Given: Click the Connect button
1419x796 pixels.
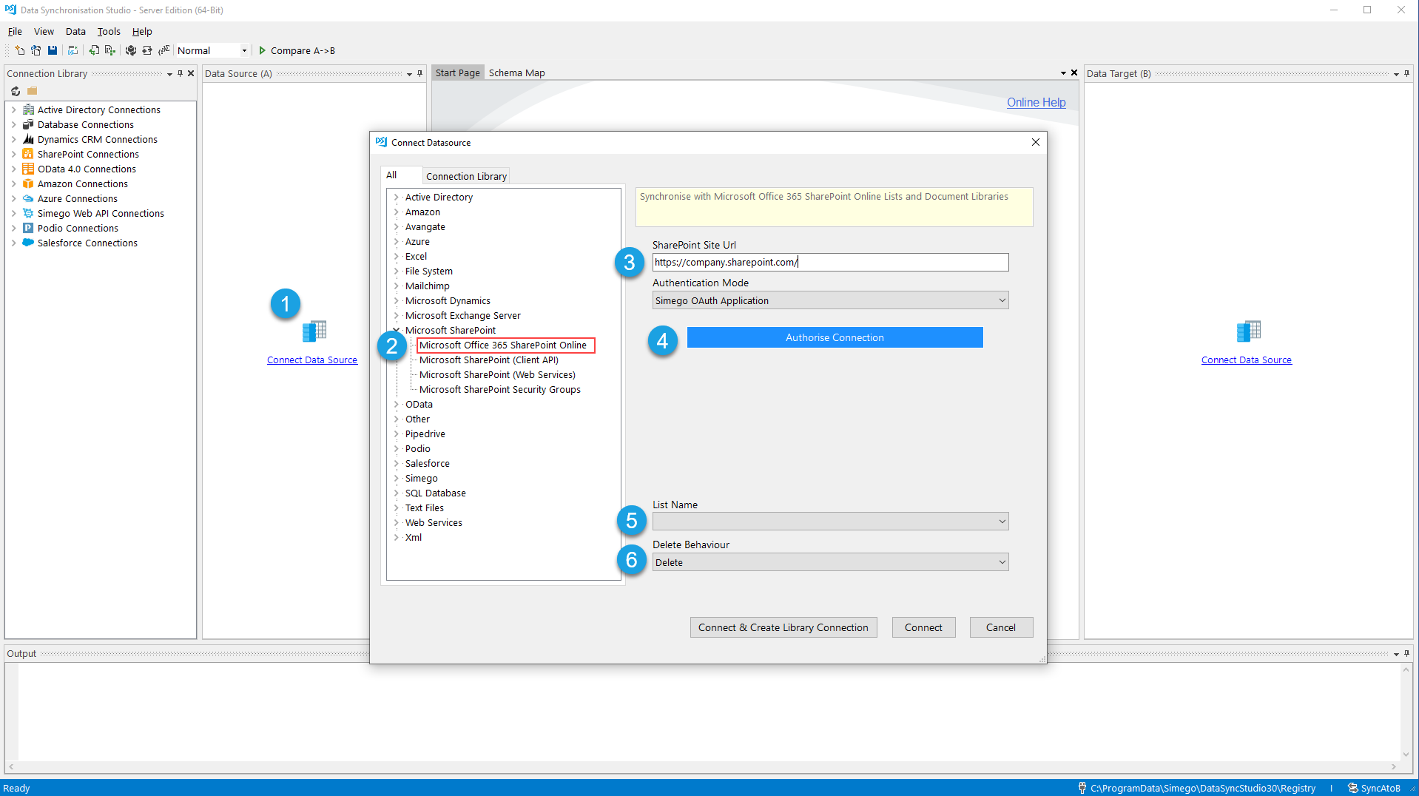Looking at the screenshot, I should point(923,627).
